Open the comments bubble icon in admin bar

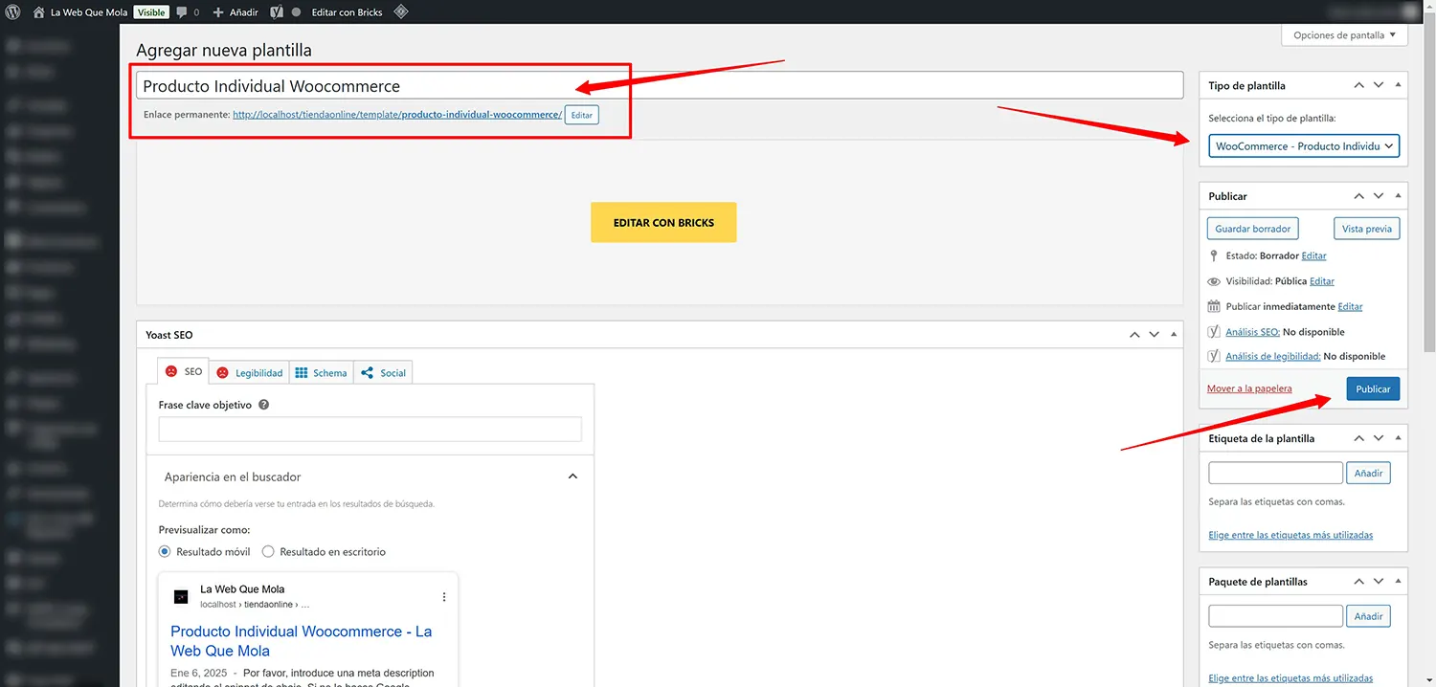(x=182, y=12)
